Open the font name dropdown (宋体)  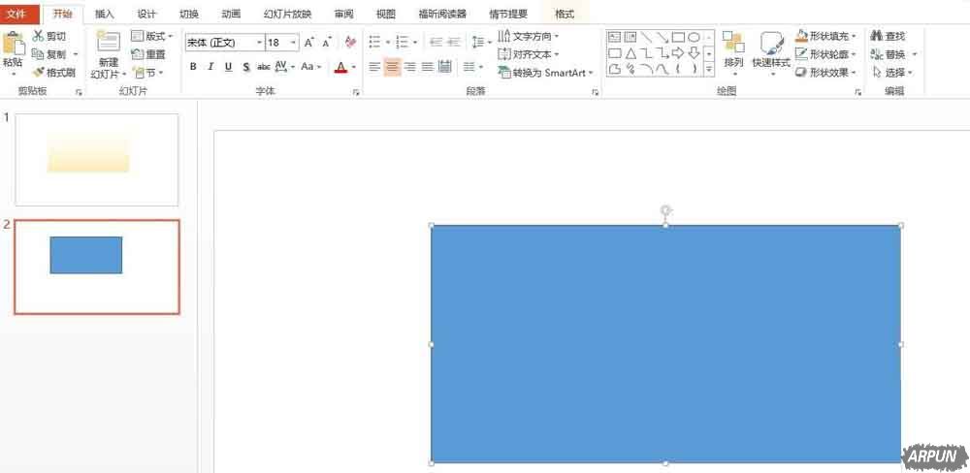[x=260, y=43]
